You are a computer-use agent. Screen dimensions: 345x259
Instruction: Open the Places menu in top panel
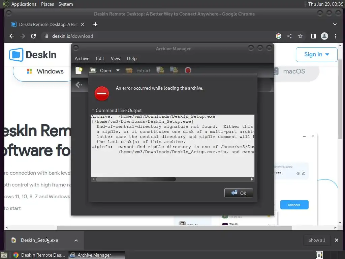click(47, 4)
